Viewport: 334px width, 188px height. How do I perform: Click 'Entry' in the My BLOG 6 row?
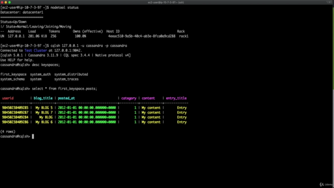(x=182, y=122)
